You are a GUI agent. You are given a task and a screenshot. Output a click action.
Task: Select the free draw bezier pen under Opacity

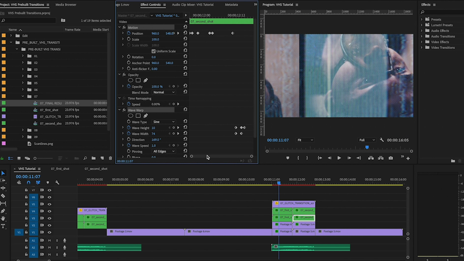pyautogui.click(x=146, y=80)
